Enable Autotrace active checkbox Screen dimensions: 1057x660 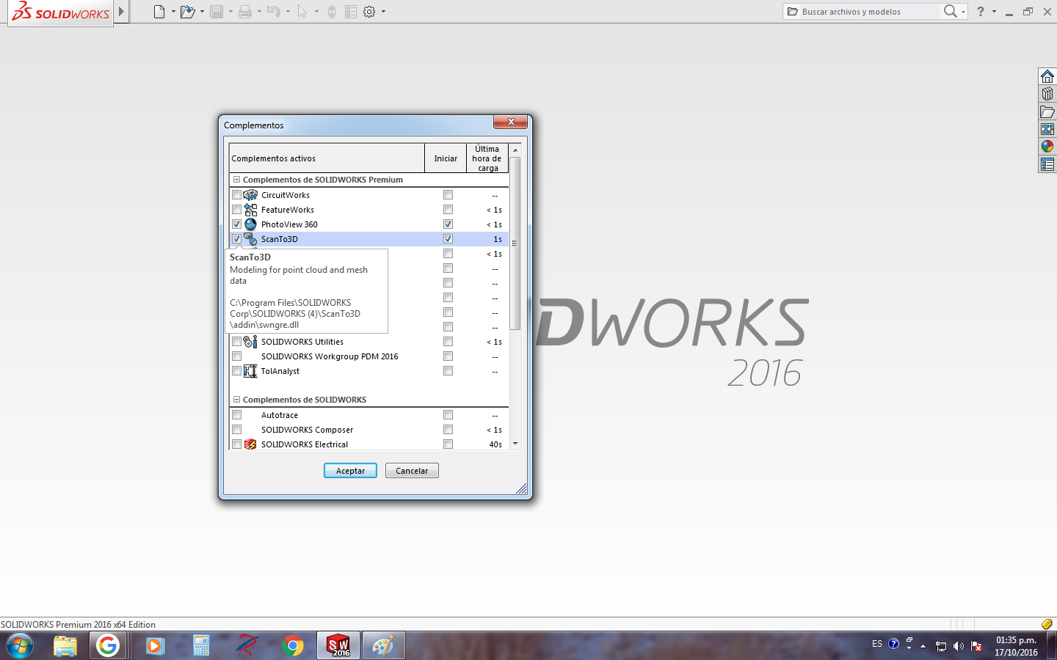point(236,415)
